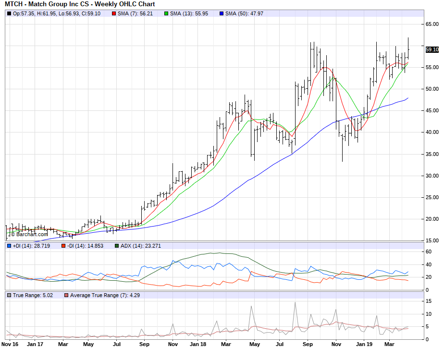Click the dark green ADX (14) swatch
This screenshot has width=444, height=359.
(117, 246)
